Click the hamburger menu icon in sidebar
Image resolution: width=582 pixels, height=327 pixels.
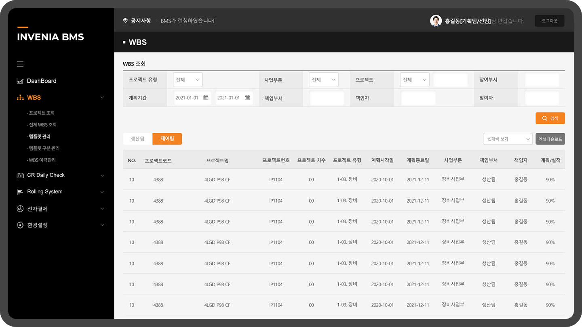[x=20, y=64]
